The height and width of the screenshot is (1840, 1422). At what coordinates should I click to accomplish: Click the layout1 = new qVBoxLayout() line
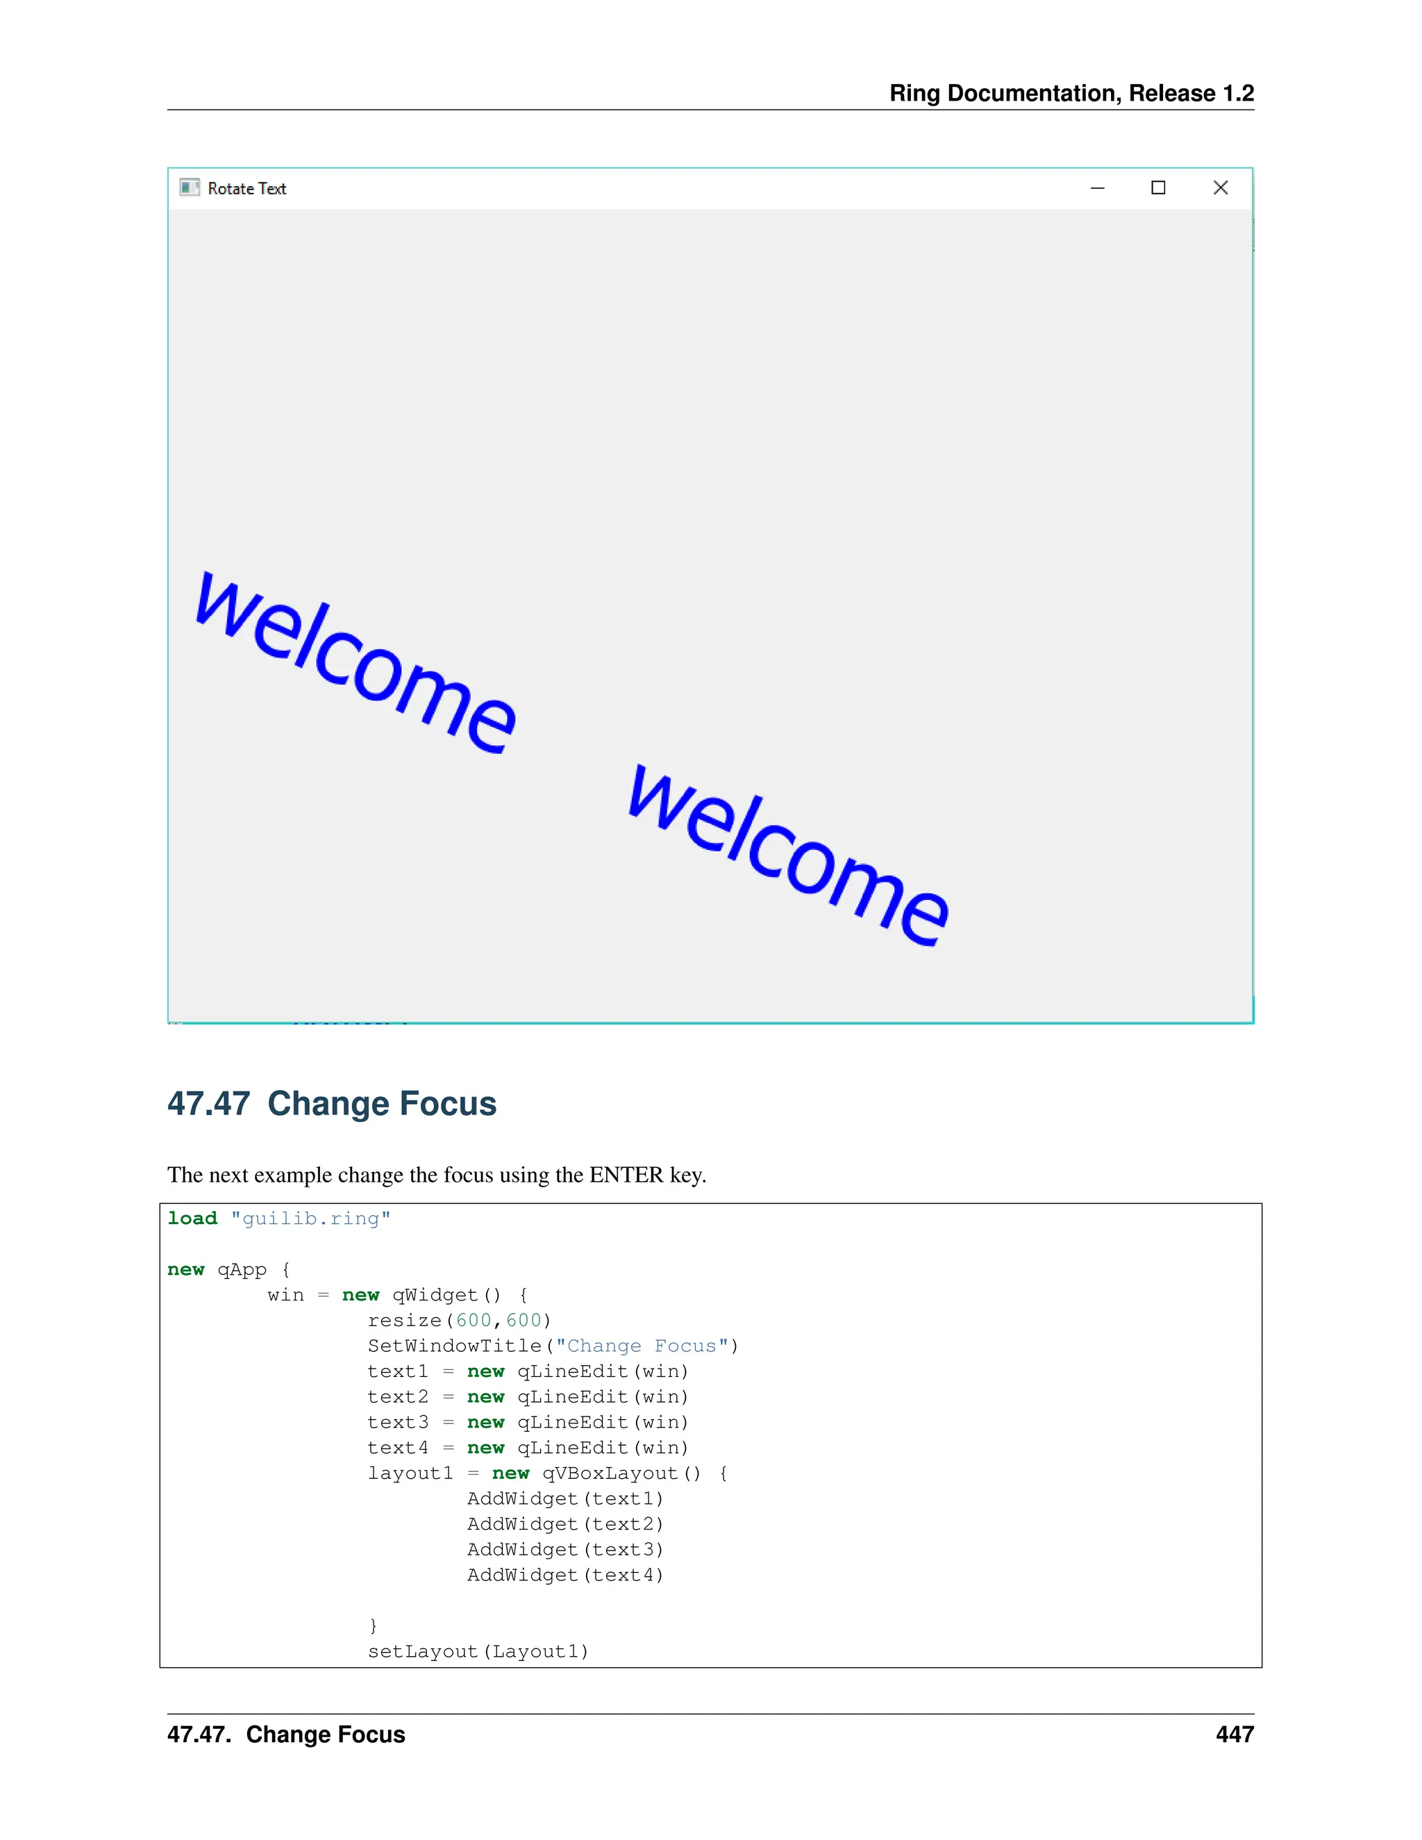point(548,1473)
